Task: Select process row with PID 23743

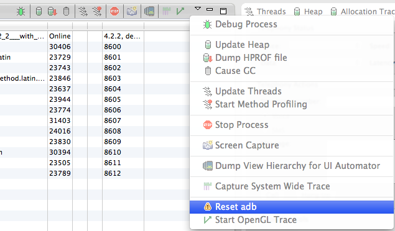Action: coord(95,68)
